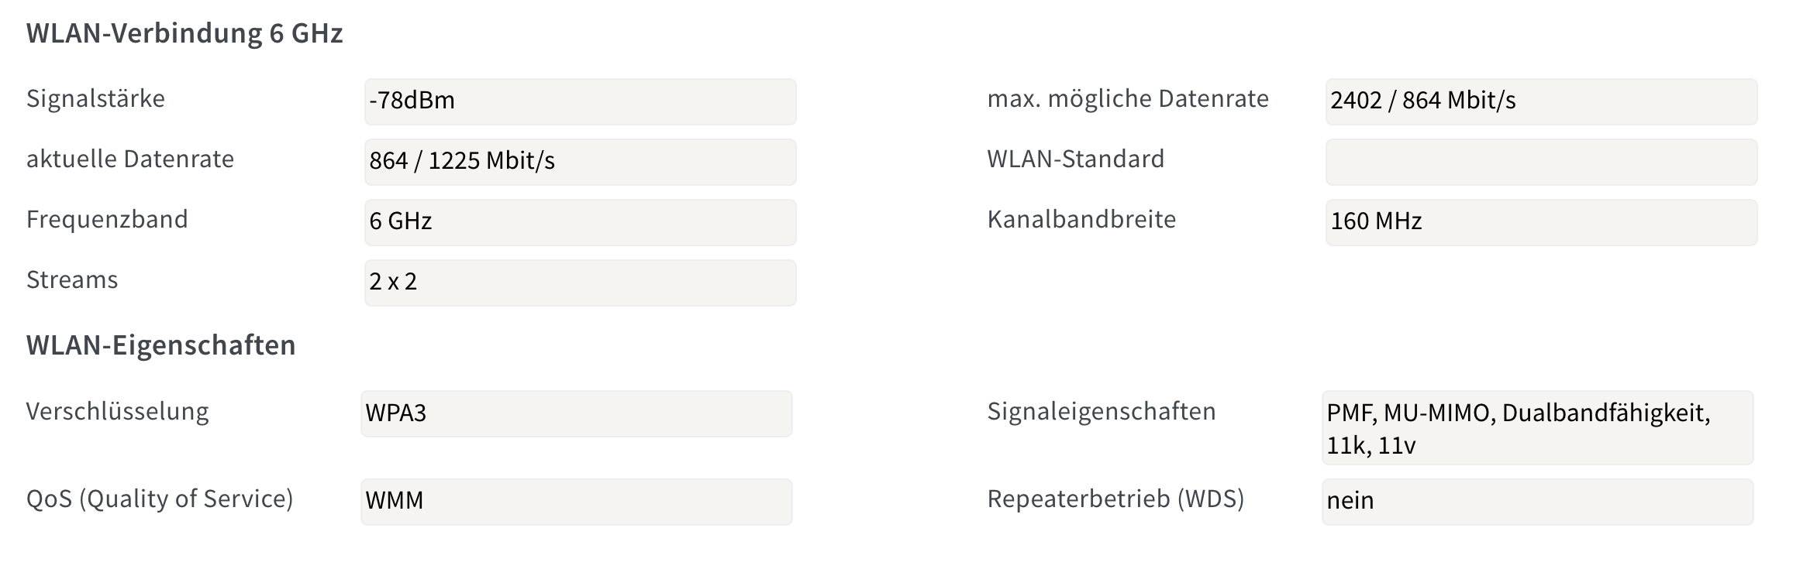Image resolution: width=1817 pixels, height=576 pixels.
Task: Click the Verschlüsselung field showing WPA3
Action: coord(576,413)
